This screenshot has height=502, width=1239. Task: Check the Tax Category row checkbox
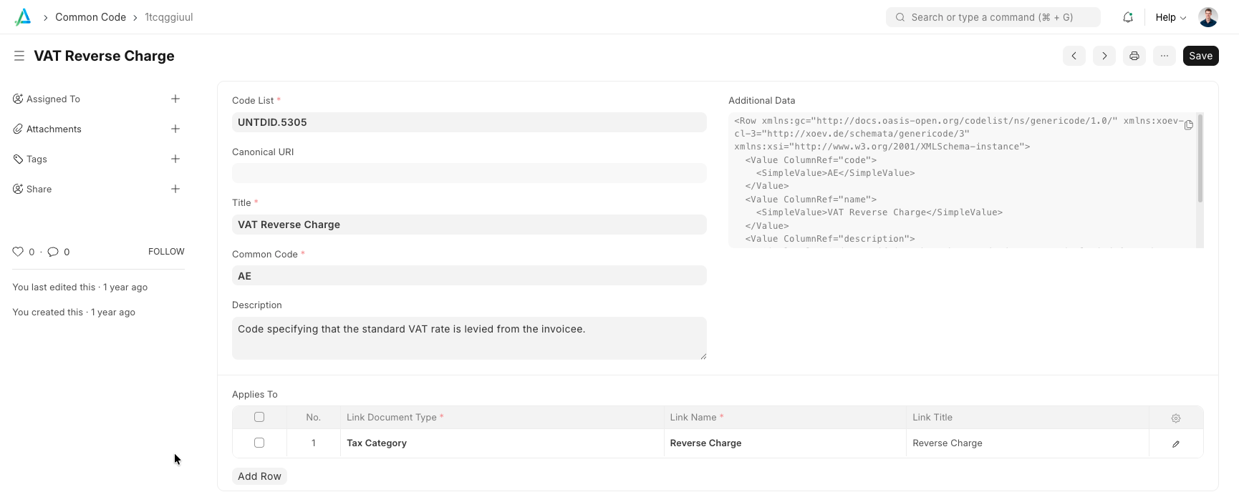point(259,443)
